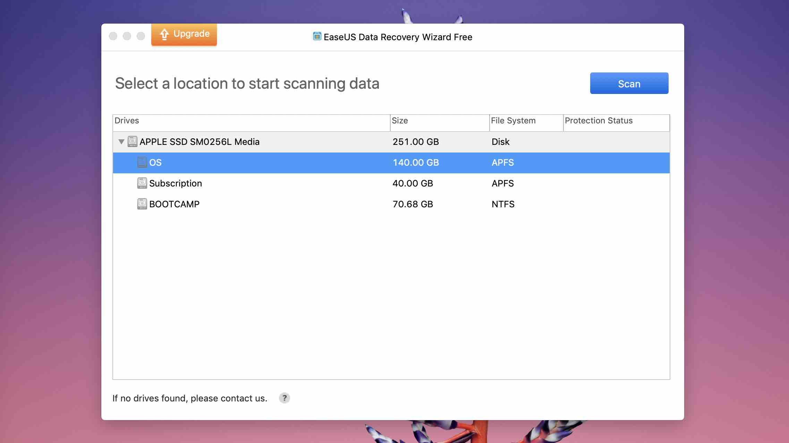Click the 40.00 GB size value
This screenshot has height=443, width=789.
click(x=413, y=183)
